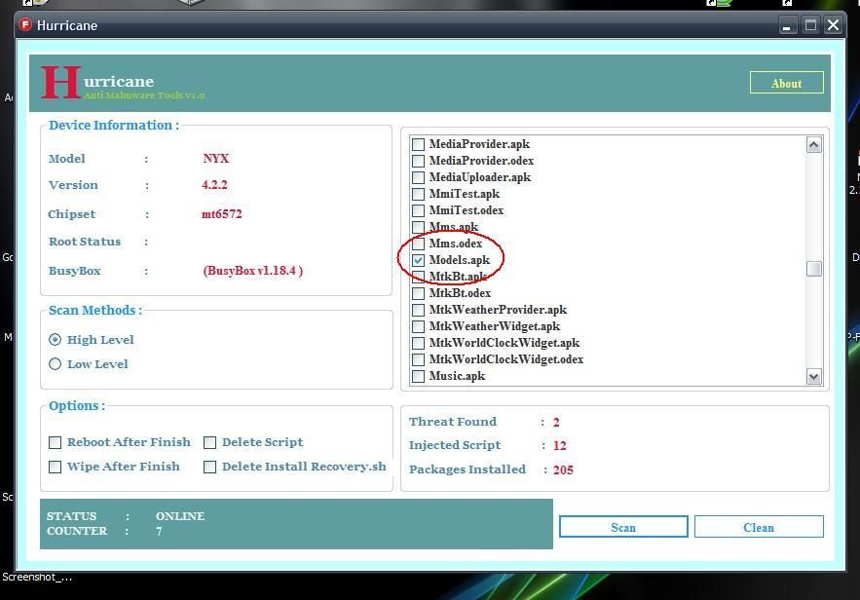Select High Level scan method
Viewport: 860px width, 600px height.
56,340
